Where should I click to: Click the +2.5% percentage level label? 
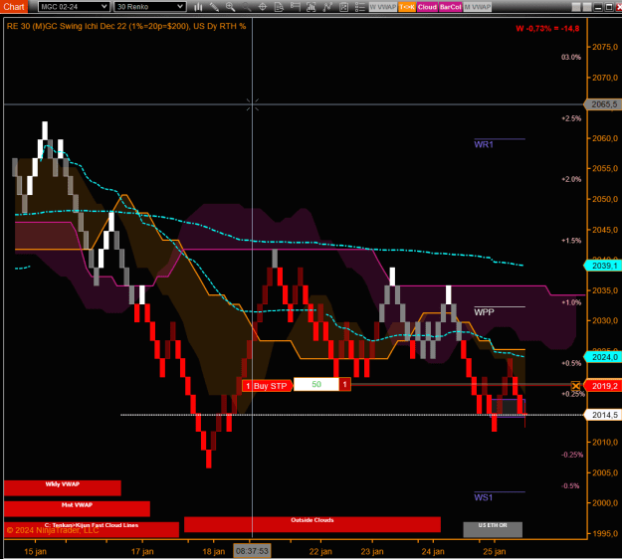(x=571, y=118)
